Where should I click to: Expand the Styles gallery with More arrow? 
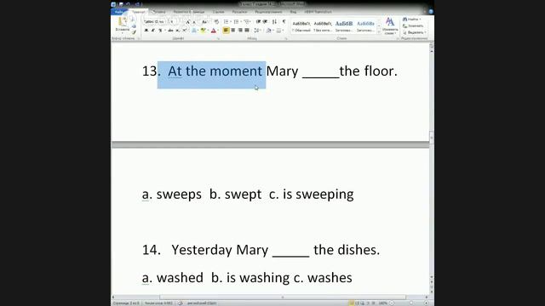tap(379, 32)
